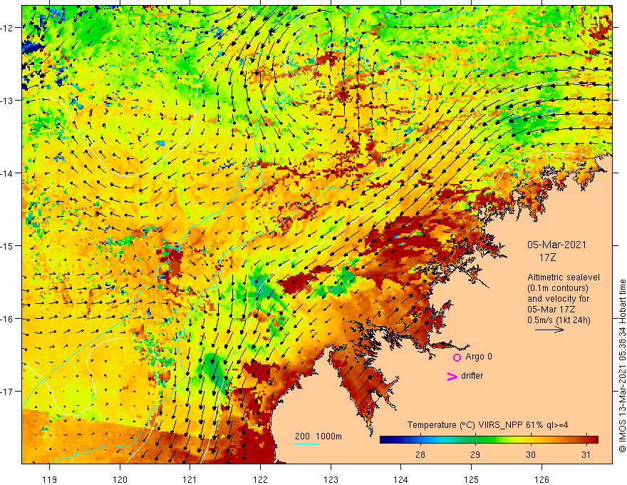Click the 122 longitude axis label
Viewport: 627px width, 485px height.
click(260, 479)
